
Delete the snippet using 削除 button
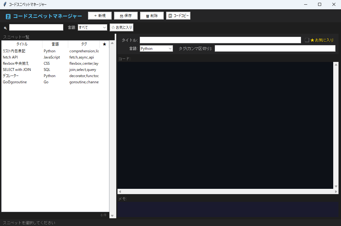(x=152, y=15)
